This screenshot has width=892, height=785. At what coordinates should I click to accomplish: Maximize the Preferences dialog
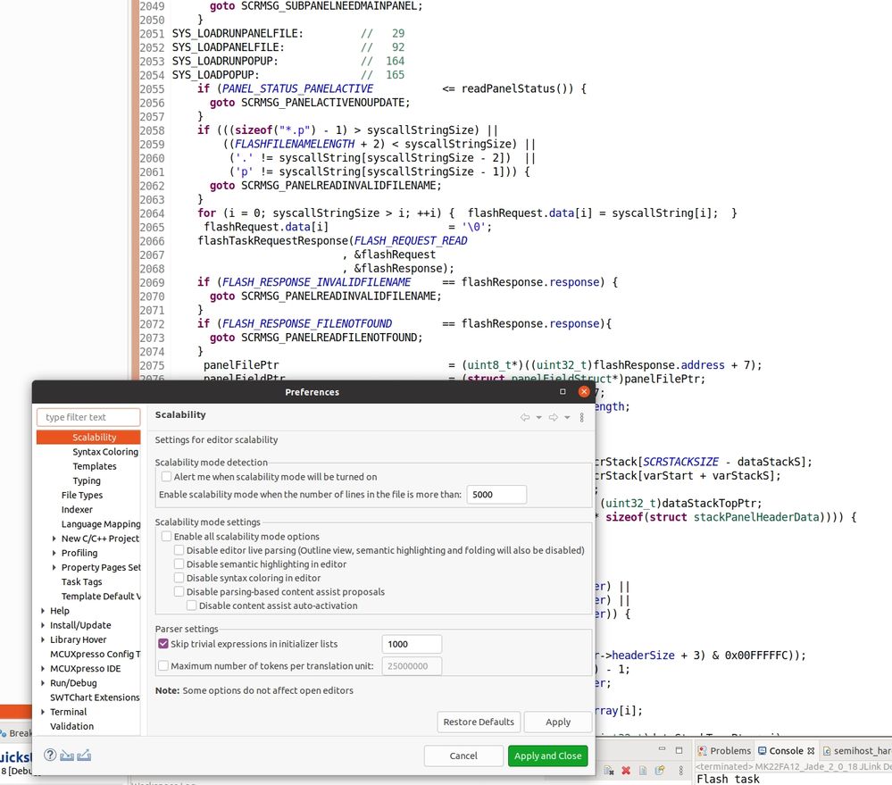point(563,391)
